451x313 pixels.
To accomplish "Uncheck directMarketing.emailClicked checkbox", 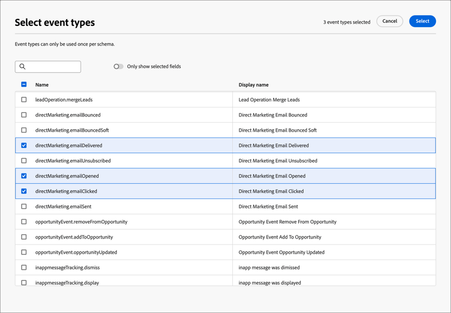I will tap(24, 191).
